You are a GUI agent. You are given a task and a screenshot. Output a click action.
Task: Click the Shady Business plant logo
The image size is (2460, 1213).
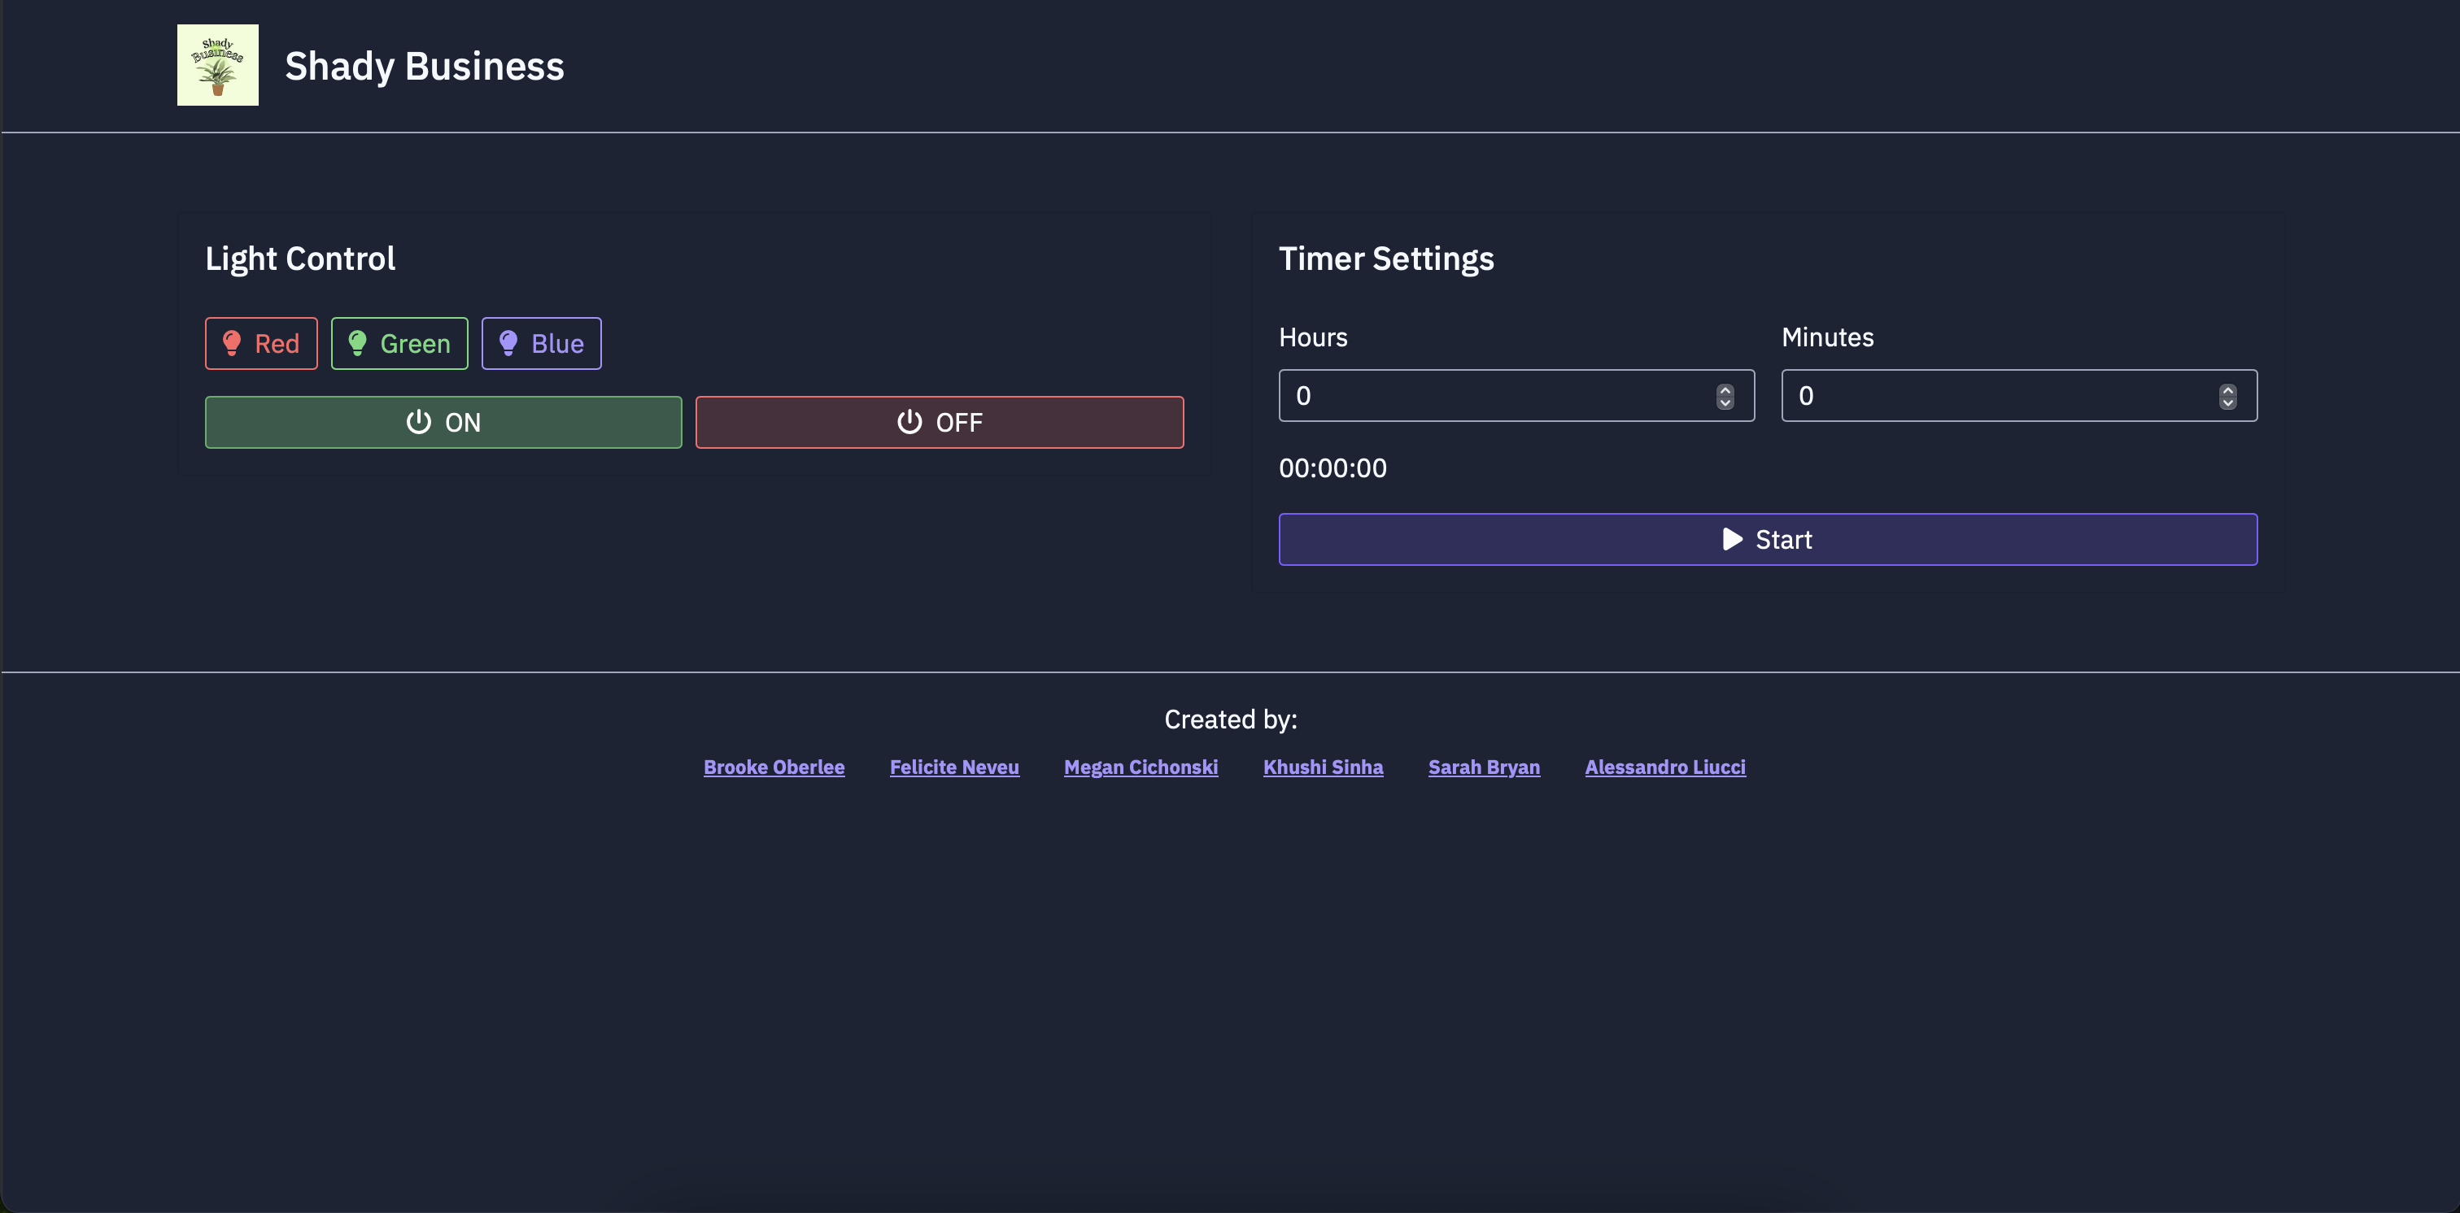[x=218, y=64]
